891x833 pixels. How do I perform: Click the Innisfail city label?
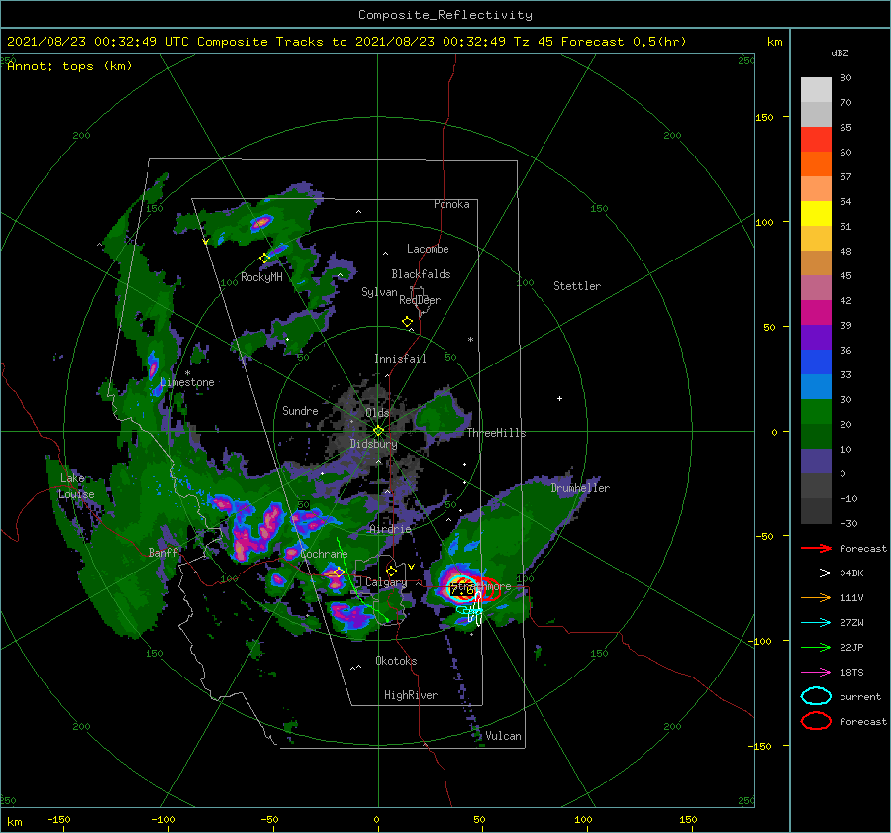(400, 359)
